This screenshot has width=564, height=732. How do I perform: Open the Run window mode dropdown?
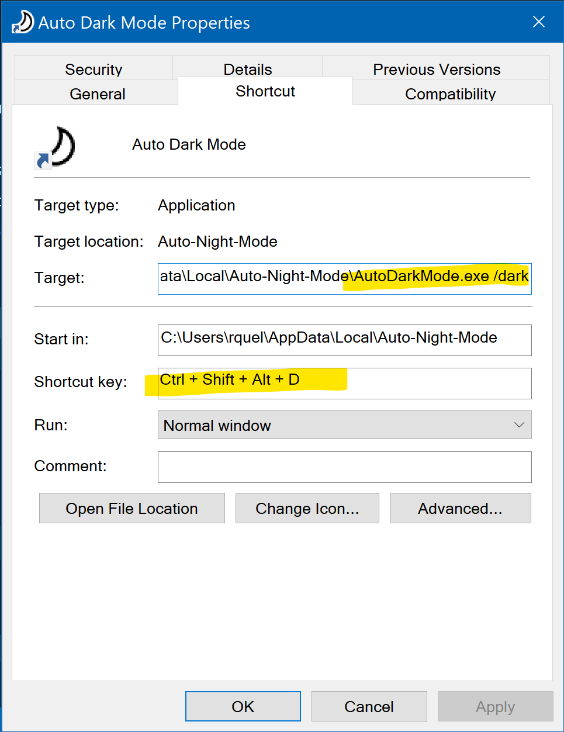tap(519, 425)
